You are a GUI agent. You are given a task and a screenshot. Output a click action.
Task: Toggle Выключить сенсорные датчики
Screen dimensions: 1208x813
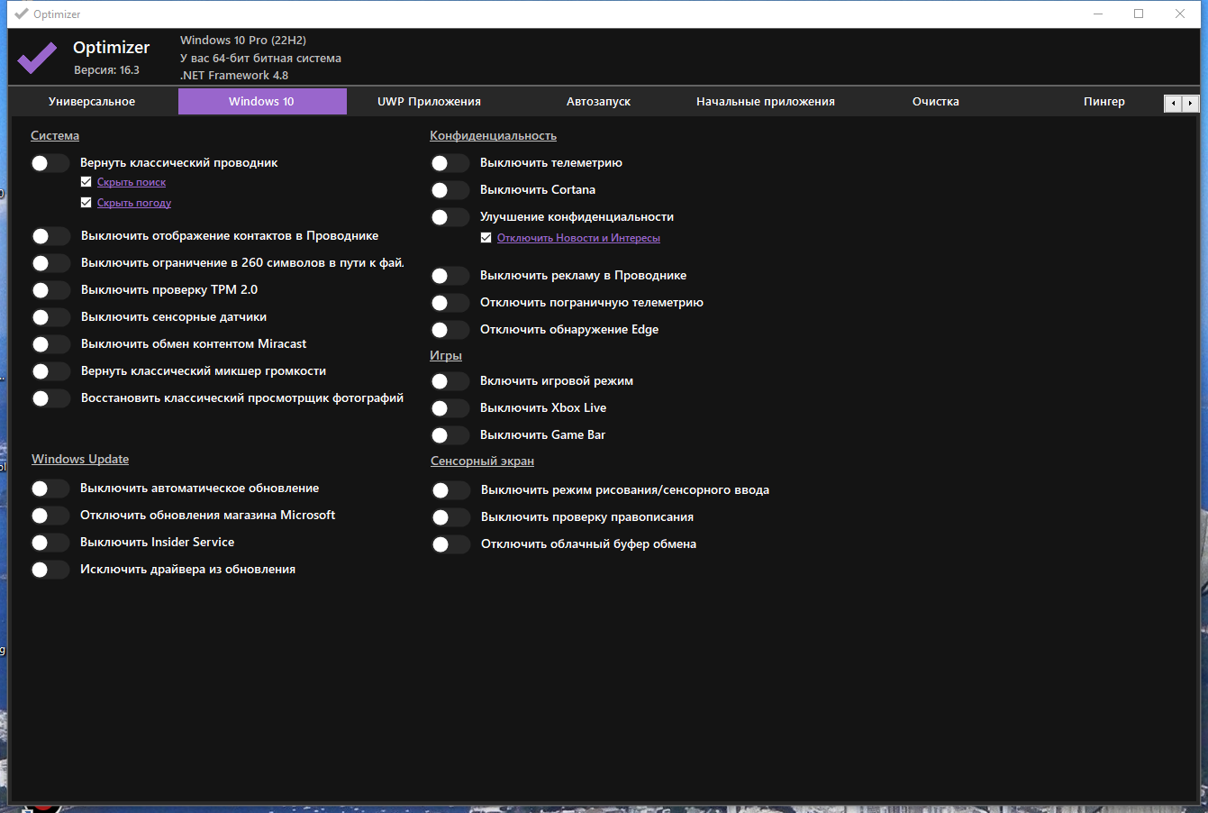[50, 317]
